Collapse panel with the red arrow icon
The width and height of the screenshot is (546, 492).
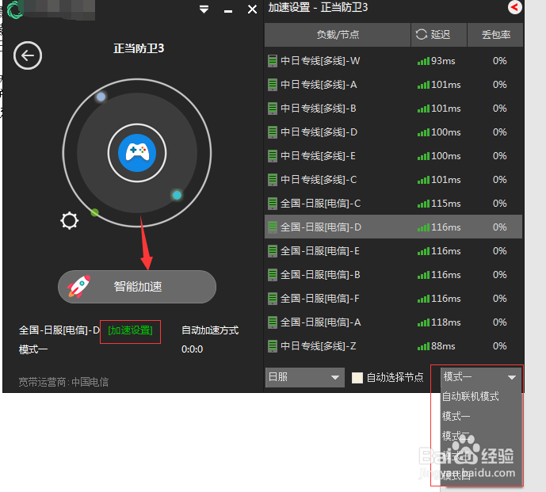514,7
